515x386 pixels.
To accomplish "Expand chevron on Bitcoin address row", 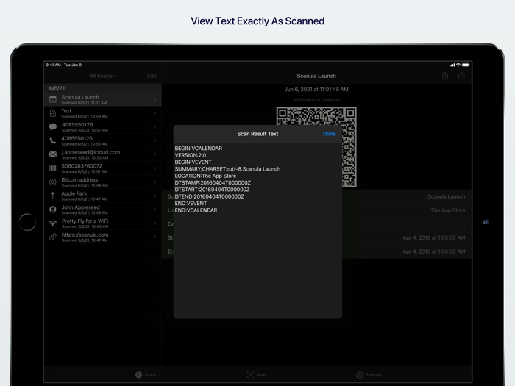I will click(x=154, y=182).
